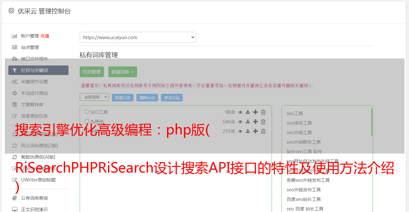Viewport: 409px width, 212px height.
Task: Open the https://www.ucaiyun.com site dropdown
Action: (138, 37)
